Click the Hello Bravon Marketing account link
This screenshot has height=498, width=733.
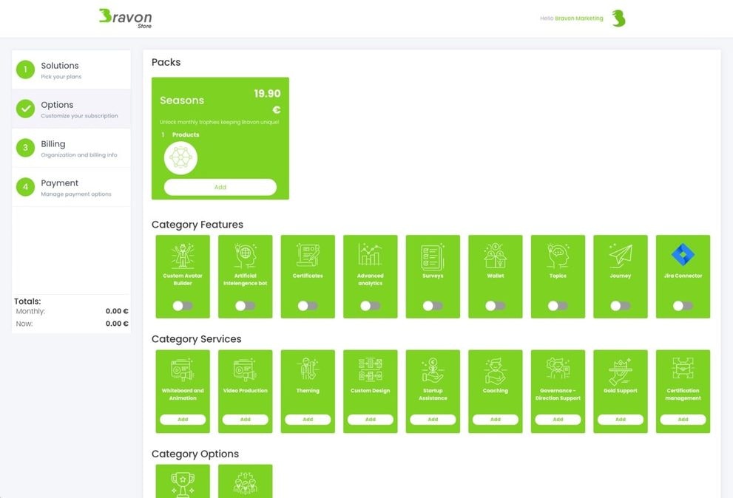pos(573,19)
